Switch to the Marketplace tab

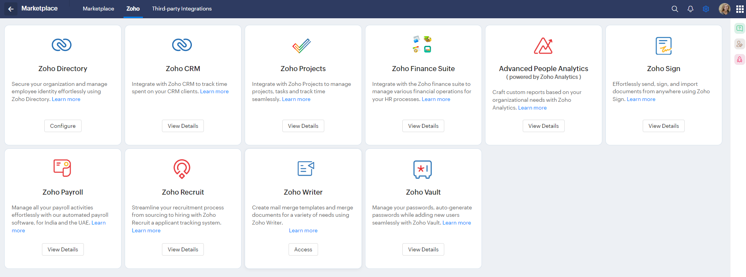[98, 9]
